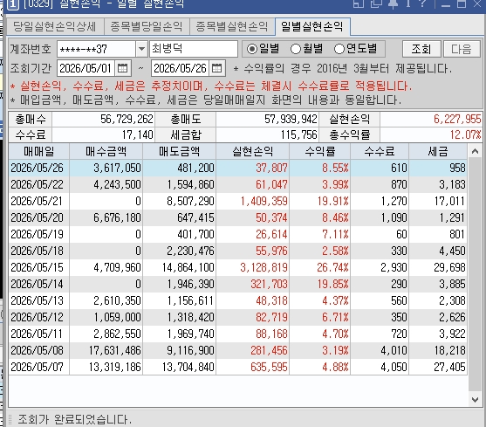Viewport: 486px width, 427px height.
Task: Click the help question mark icon
Action: (x=422, y=3)
